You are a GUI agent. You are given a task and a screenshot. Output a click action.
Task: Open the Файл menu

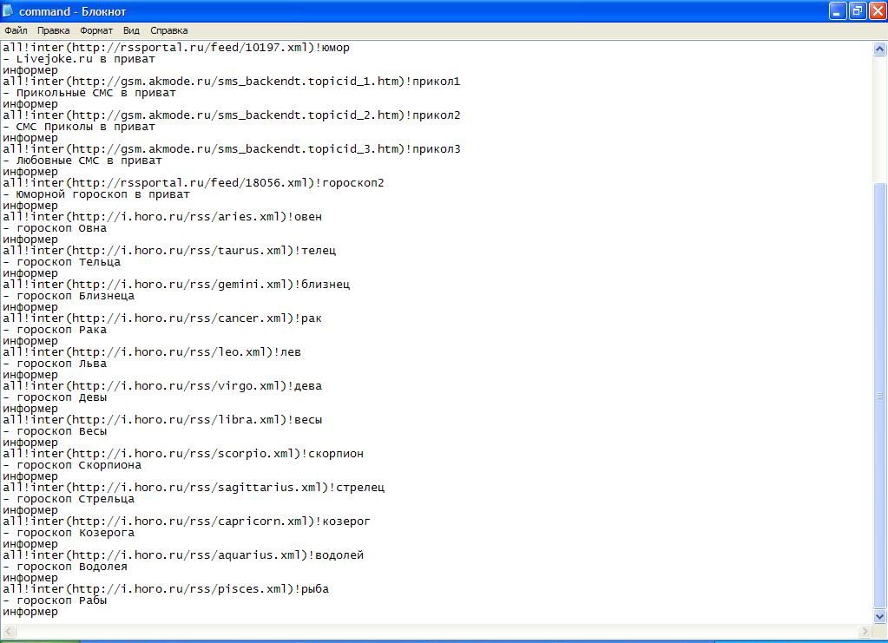(16, 30)
